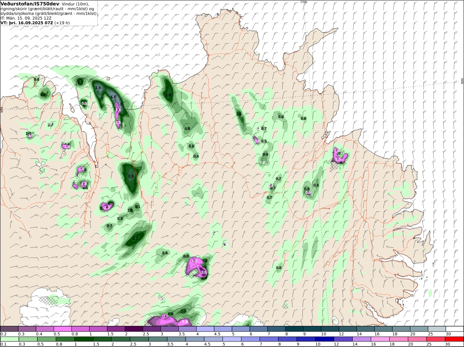This screenshot has height=347, width=464.
Task: Select the lavender 4–4.5 snow legend swatch
Action: [206, 329]
